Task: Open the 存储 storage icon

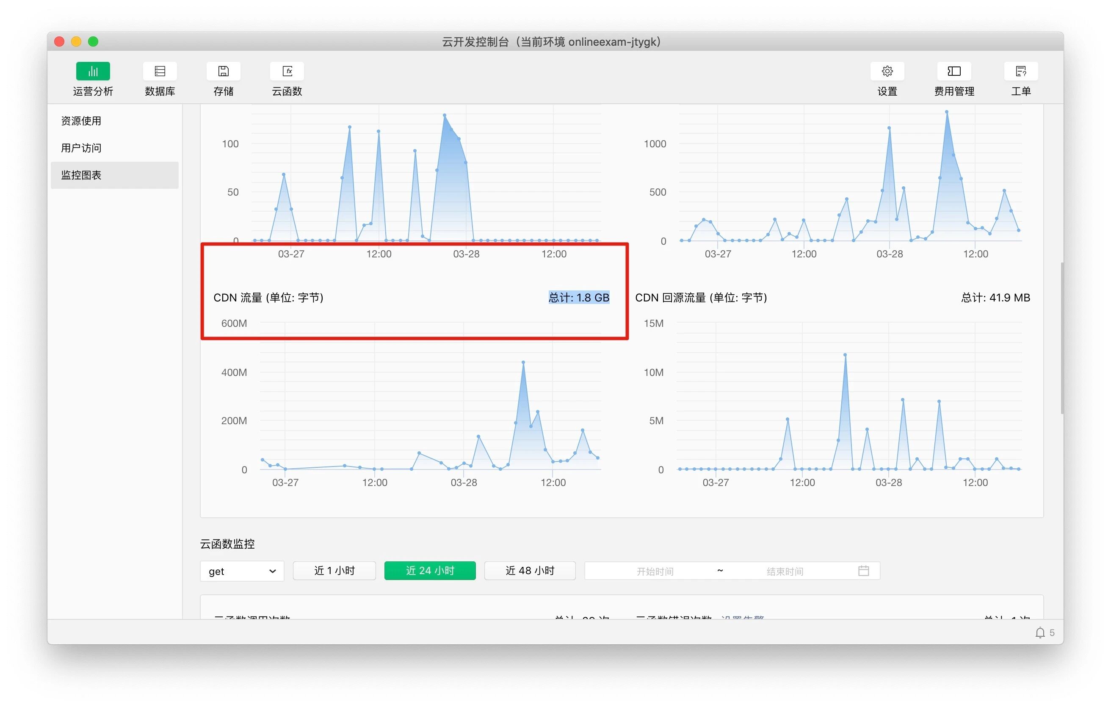Action: point(223,72)
